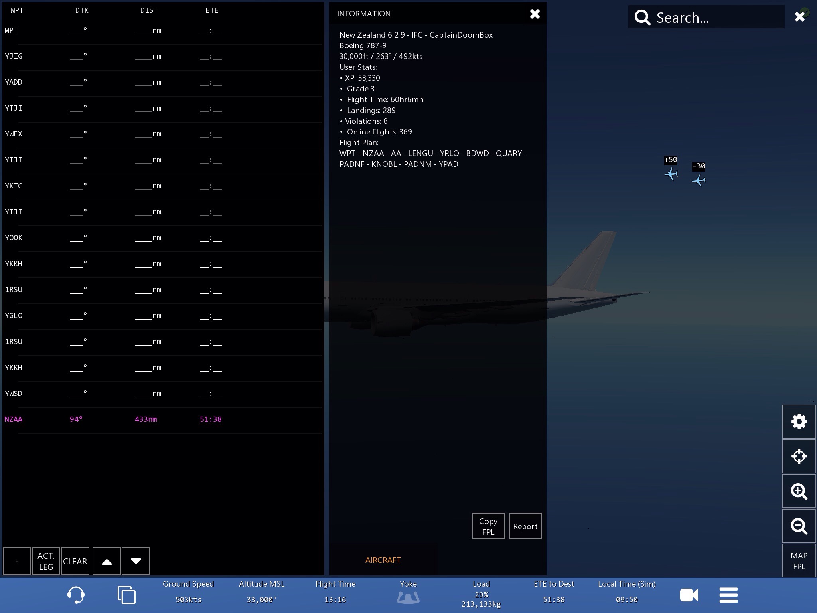Zoom out of the map

click(799, 526)
